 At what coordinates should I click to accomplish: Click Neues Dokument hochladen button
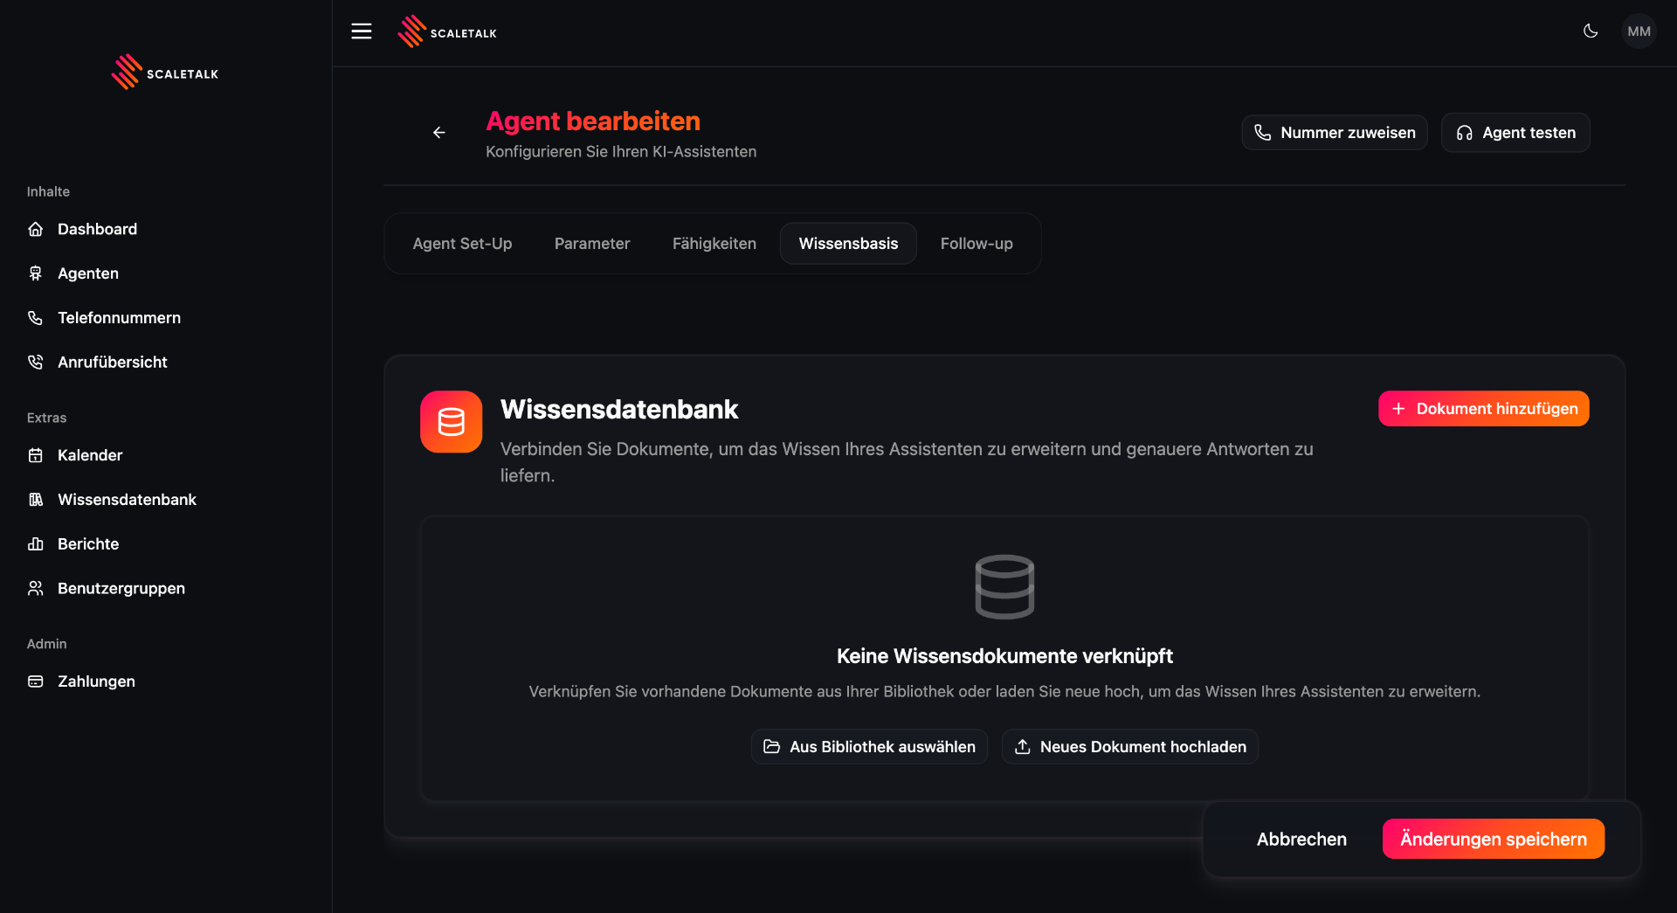[x=1130, y=747]
